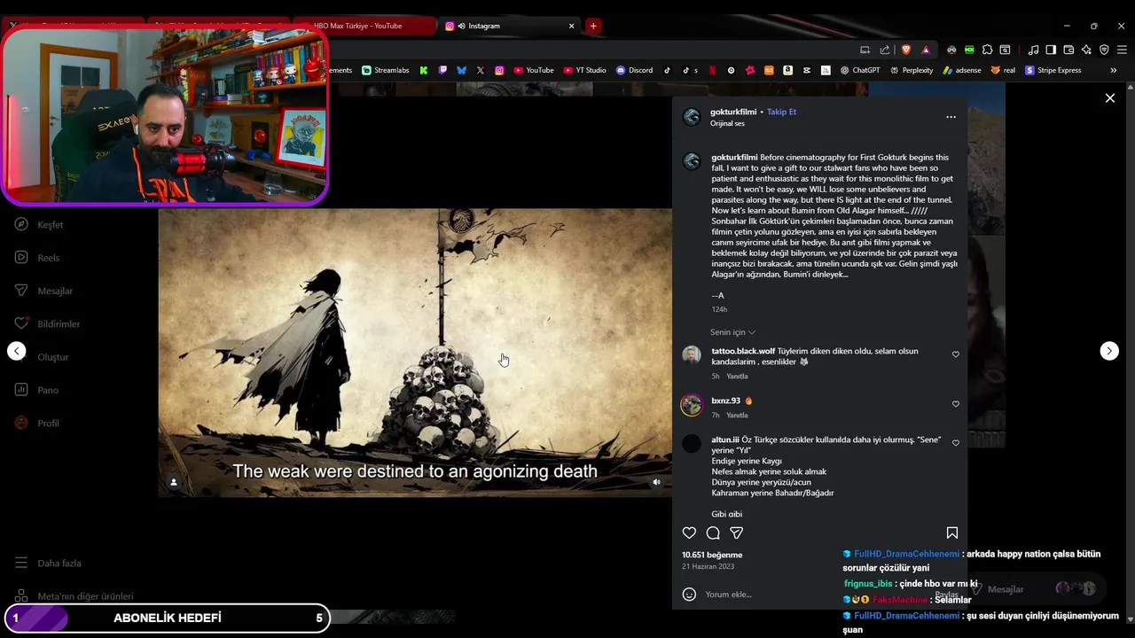Viewport: 1135px width, 638px height.
Task: Open Bildirimler in Instagram sidebar
Action: [x=47, y=324]
